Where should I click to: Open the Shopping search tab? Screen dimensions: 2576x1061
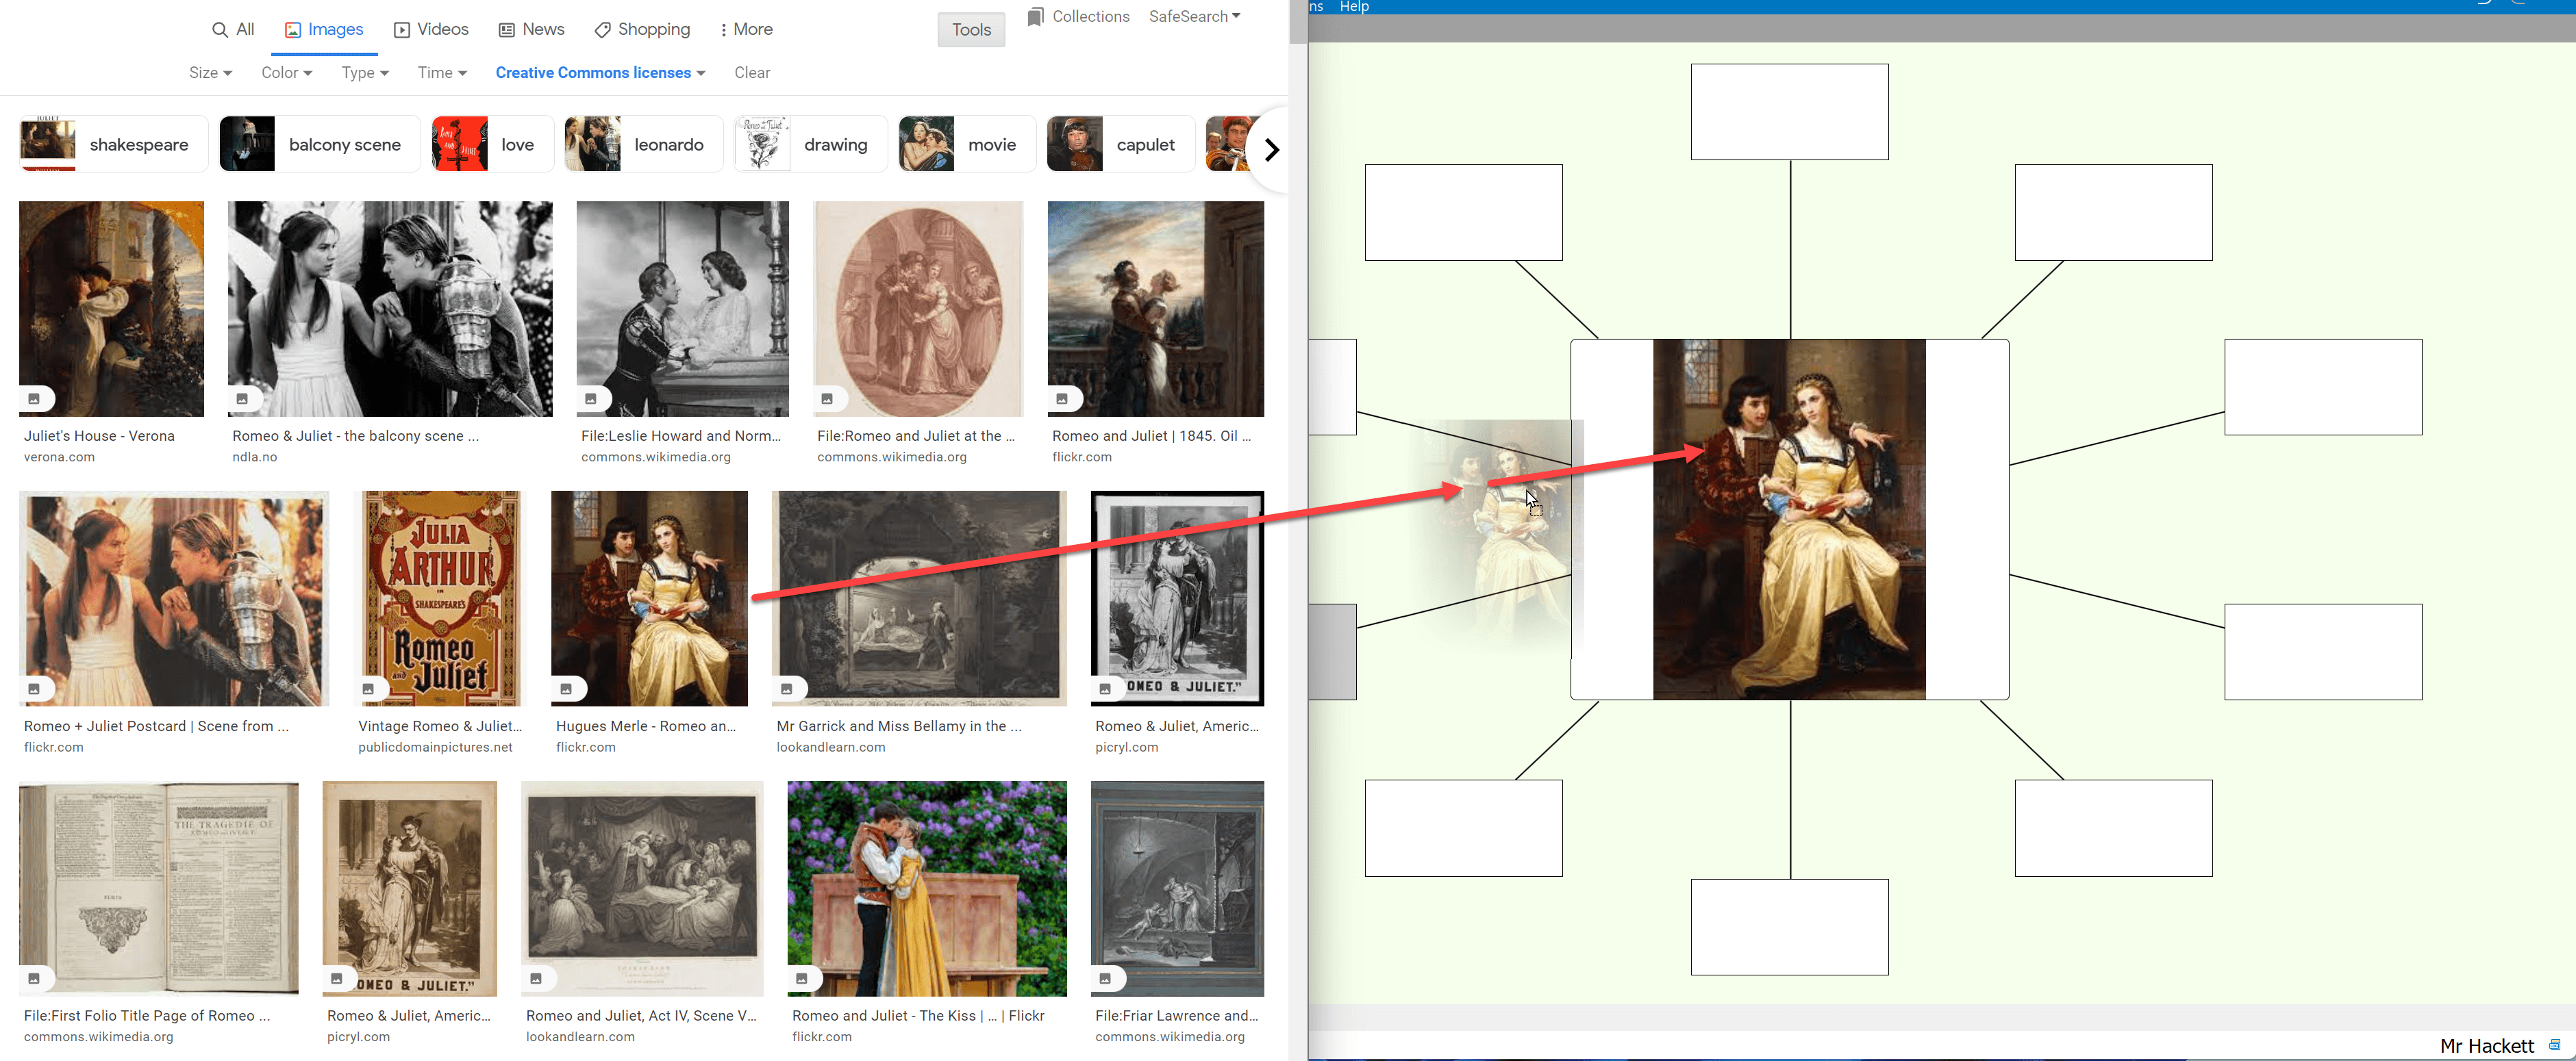(x=642, y=30)
